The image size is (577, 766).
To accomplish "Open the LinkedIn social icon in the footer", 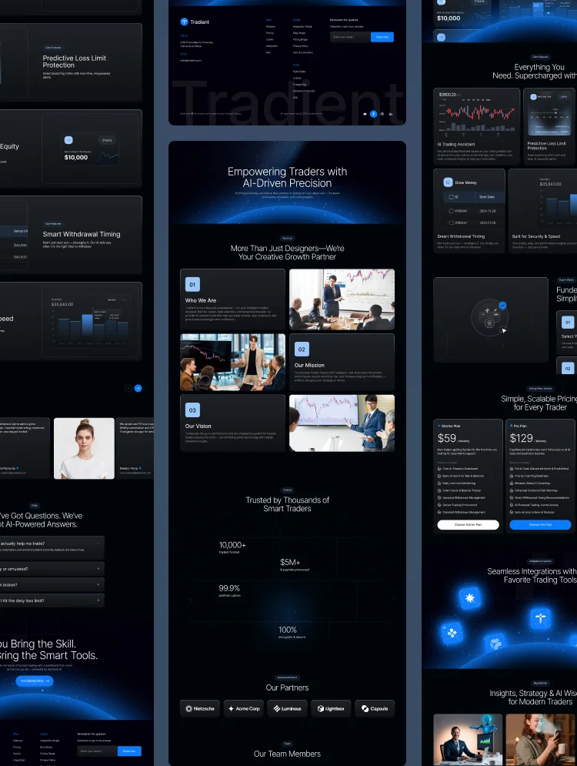I will pos(391,114).
